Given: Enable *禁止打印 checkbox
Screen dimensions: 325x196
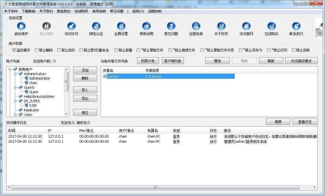Looking at the screenshot, I should coord(269,50).
